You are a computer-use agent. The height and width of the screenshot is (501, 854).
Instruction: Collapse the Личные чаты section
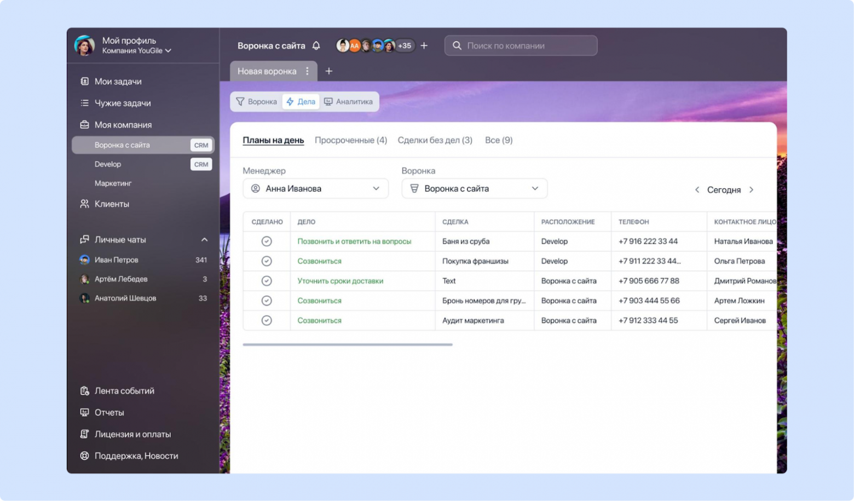click(x=204, y=239)
